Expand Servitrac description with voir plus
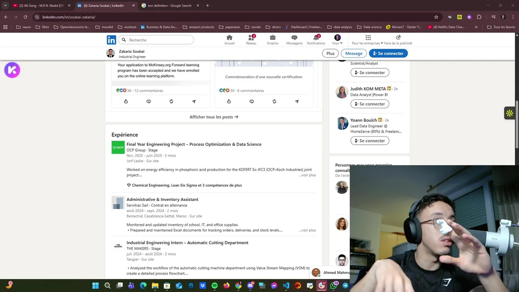The width and height of the screenshot is (519, 292). coord(307,230)
